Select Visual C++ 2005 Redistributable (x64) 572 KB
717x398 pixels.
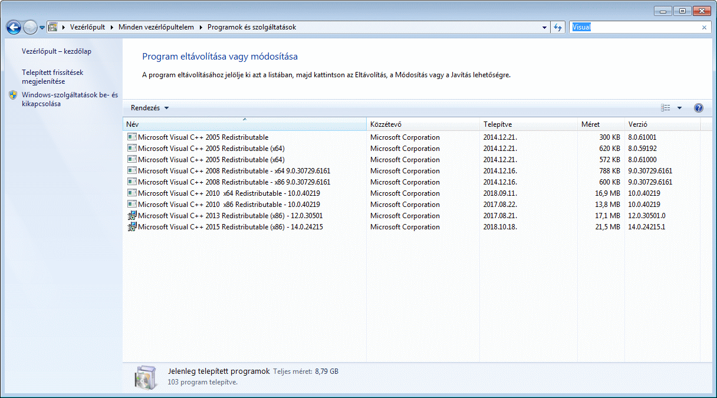click(413, 160)
